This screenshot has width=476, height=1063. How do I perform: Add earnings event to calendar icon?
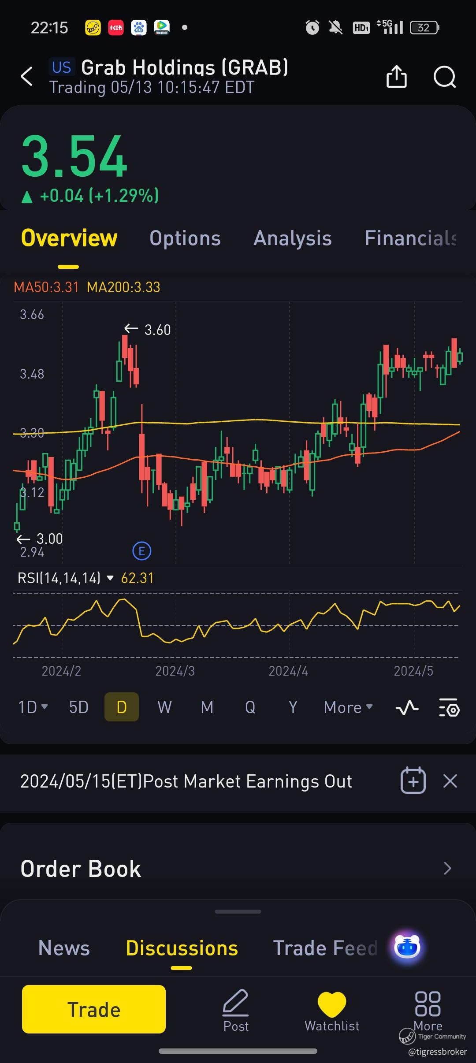click(413, 781)
